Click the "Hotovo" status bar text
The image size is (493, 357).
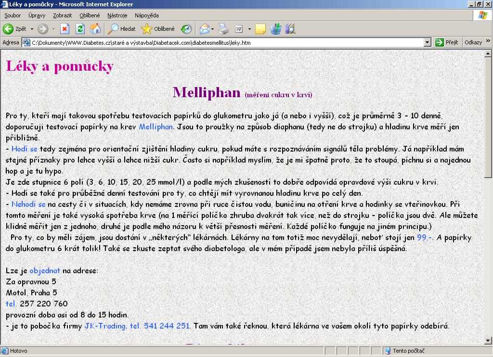[x=19, y=351]
